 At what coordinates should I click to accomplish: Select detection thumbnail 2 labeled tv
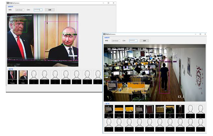(x=129, y=110)
